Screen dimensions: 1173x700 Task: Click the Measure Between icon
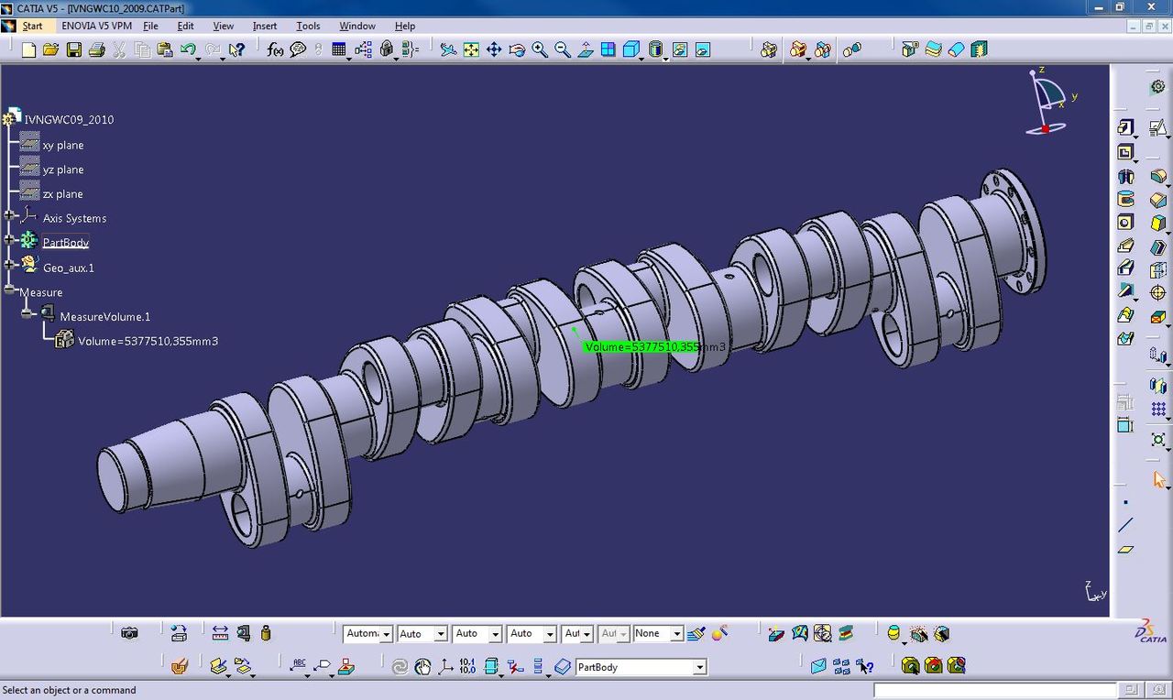tap(220, 633)
